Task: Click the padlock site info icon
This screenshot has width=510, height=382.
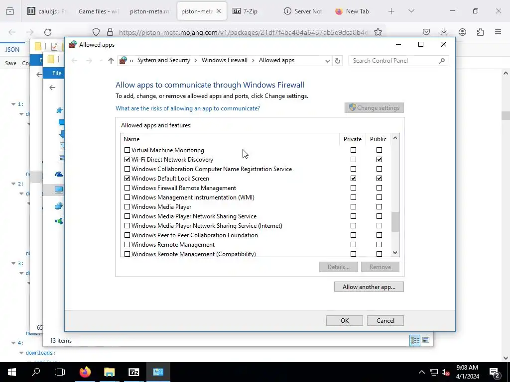Action: click(110, 32)
